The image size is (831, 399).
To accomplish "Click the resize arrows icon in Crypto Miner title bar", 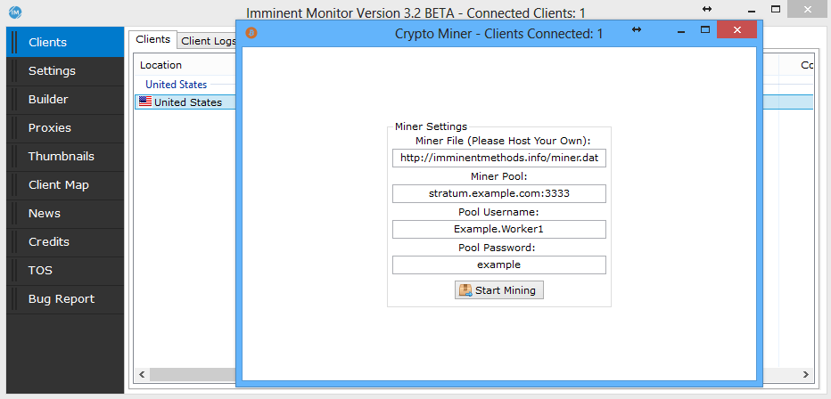I will (x=637, y=29).
